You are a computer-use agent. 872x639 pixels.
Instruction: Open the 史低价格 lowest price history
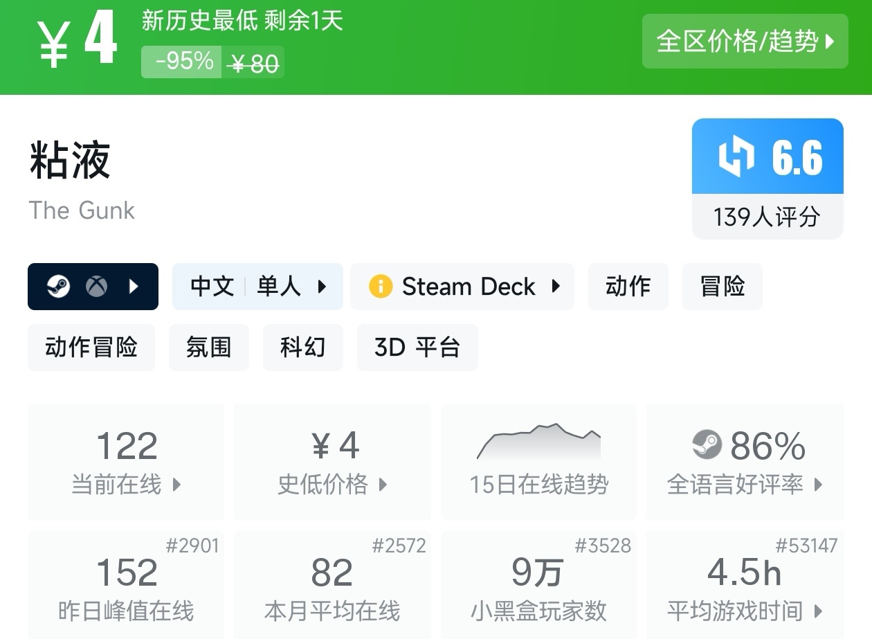tap(332, 462)
